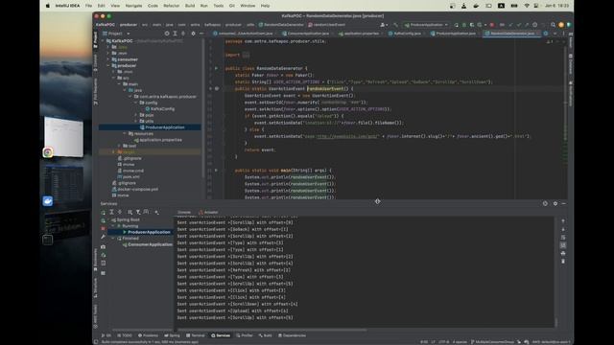614x345 pixels.
Task: Click UTF-8 encoding in status bar
Action: coord(443,342)
